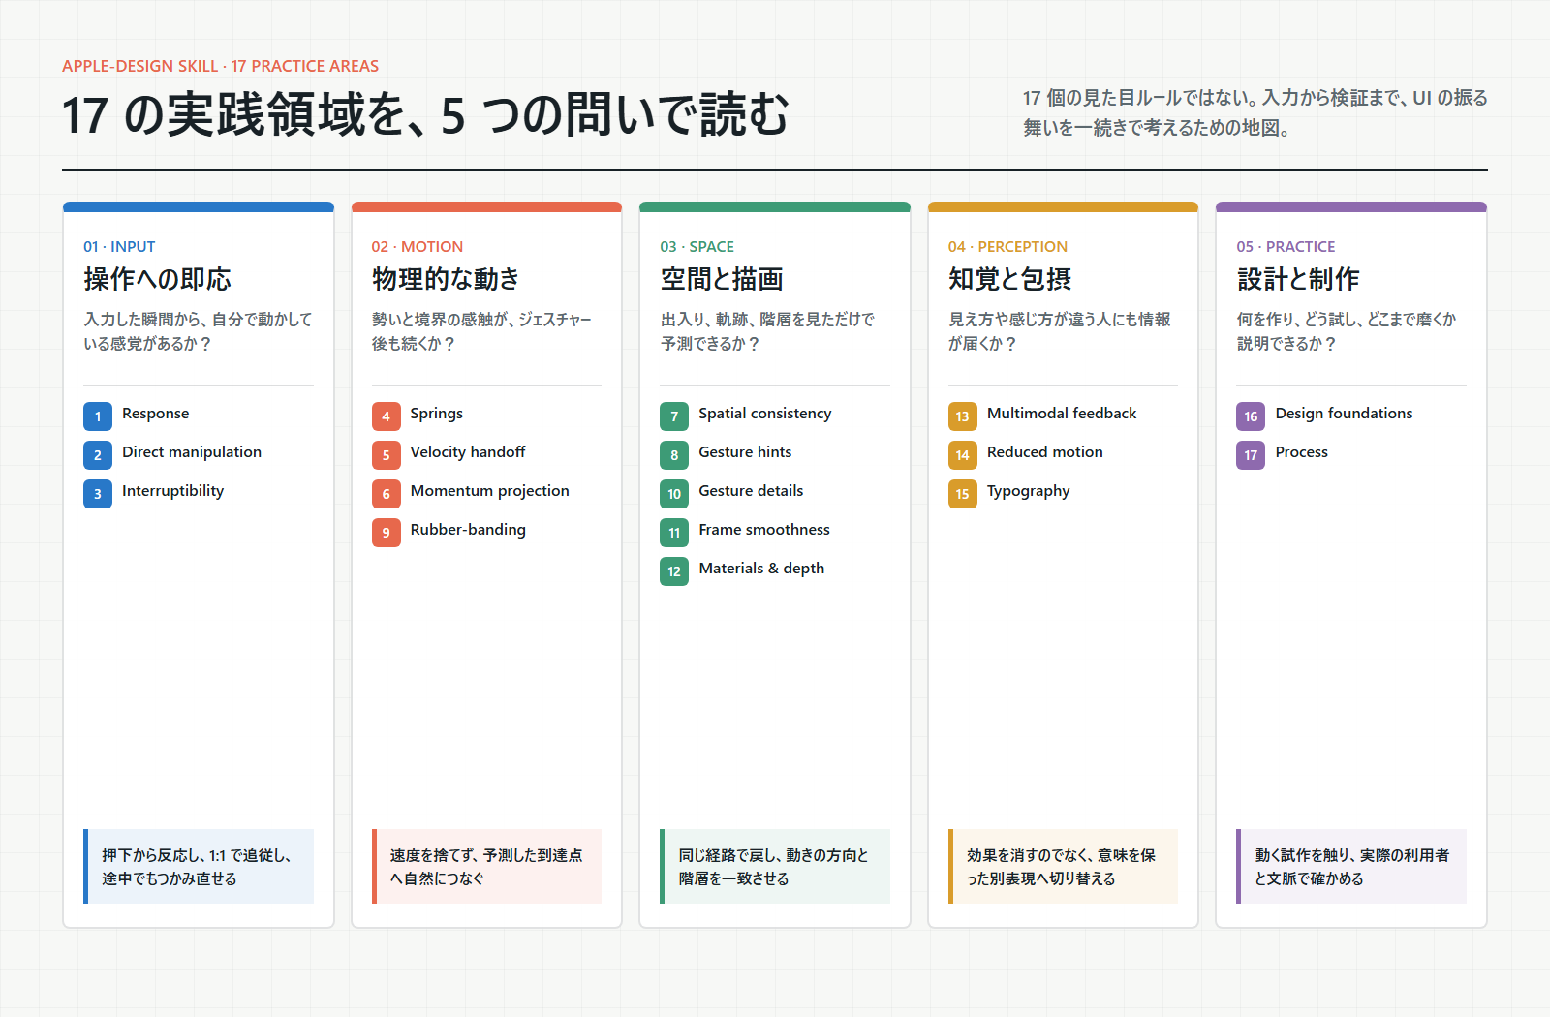
Task: Select the Process text item
Action: point(1302,452)
